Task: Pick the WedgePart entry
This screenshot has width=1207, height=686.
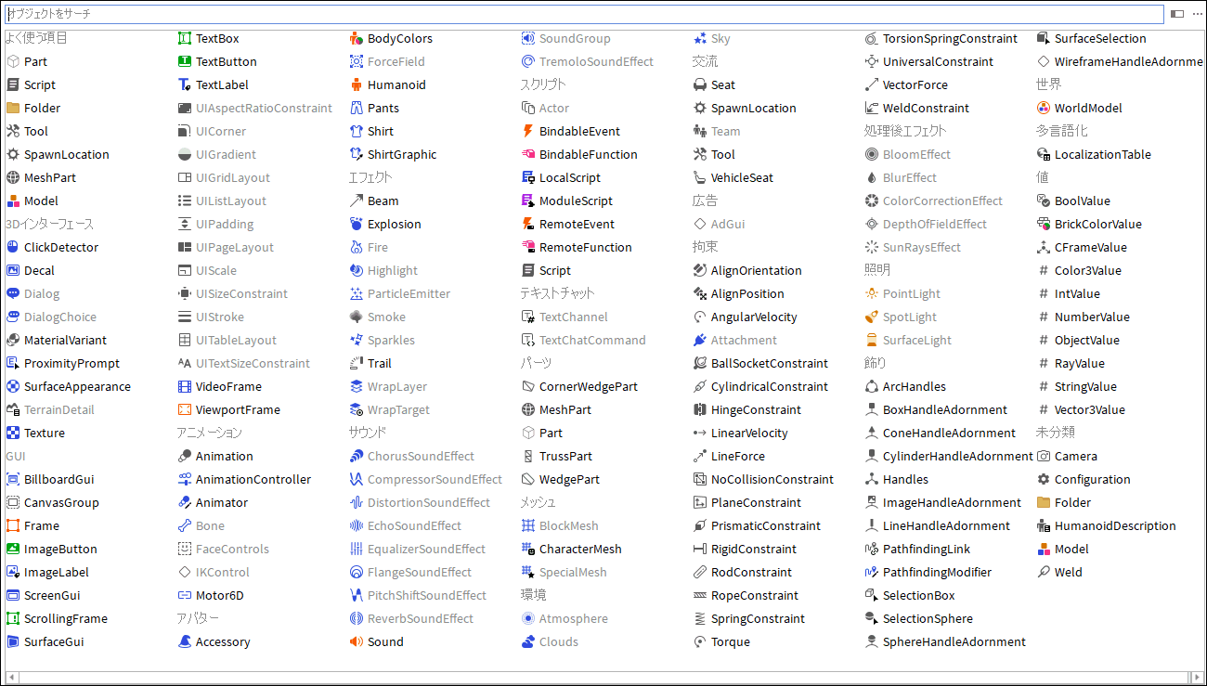Action: click(x=569, y=479)
